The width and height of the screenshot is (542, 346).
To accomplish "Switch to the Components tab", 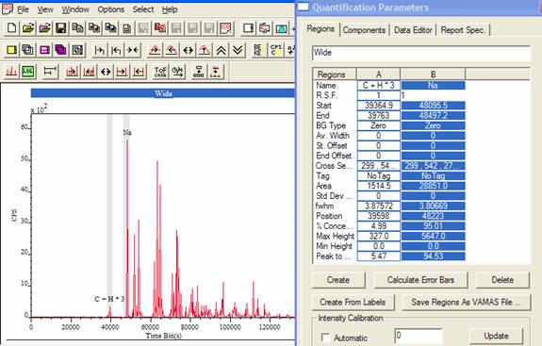I will [364, 30].
